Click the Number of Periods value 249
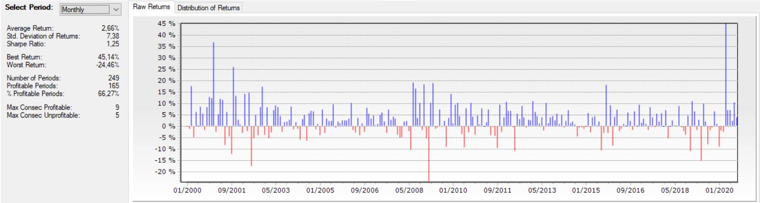This screenshot has width=760, height=203. [x=114, y=78]
